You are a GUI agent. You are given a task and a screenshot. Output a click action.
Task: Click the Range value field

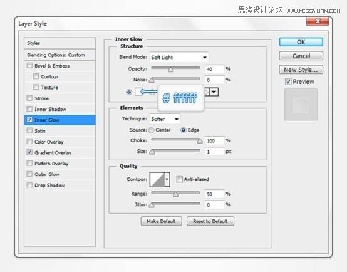[x=214, y=194]
